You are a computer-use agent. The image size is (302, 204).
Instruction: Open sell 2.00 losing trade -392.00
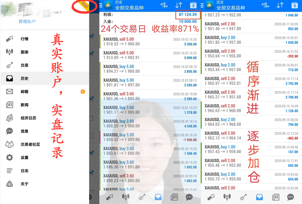(251, 53)
